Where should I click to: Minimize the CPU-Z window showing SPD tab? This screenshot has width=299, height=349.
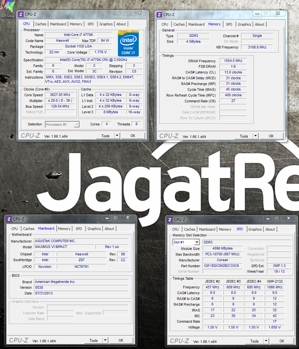coord(267,218)
